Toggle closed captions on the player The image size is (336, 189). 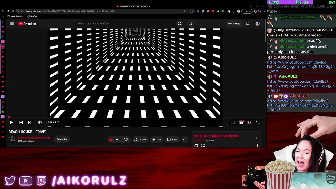pos(233,122)
